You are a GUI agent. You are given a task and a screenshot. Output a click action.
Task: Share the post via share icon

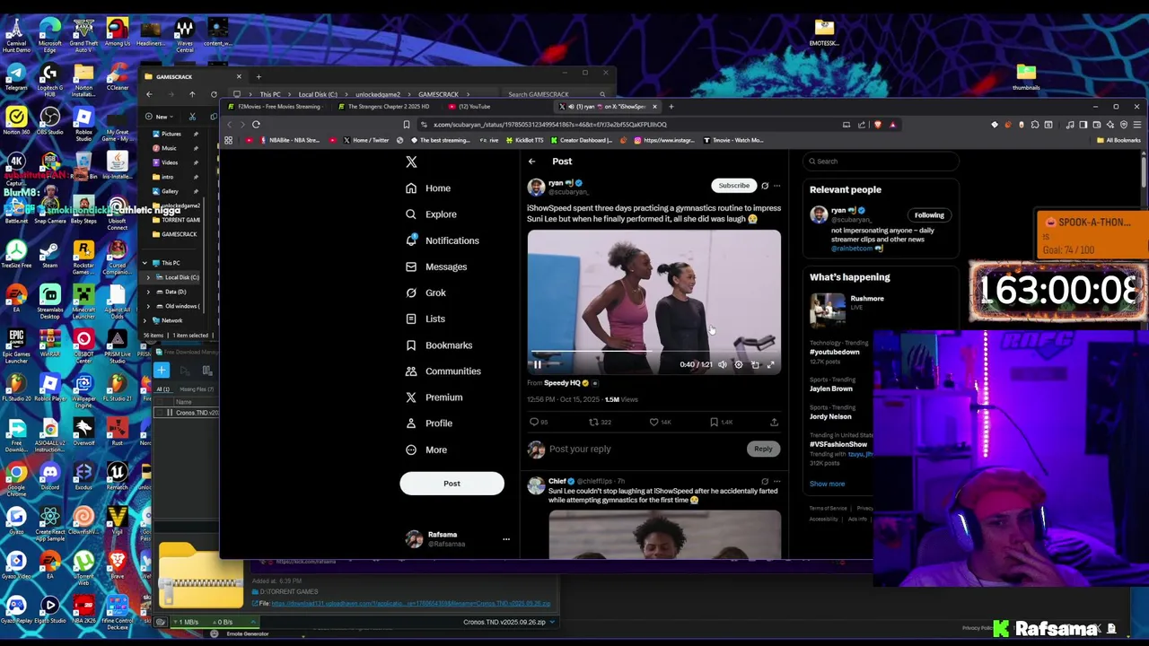pos(774,422)
